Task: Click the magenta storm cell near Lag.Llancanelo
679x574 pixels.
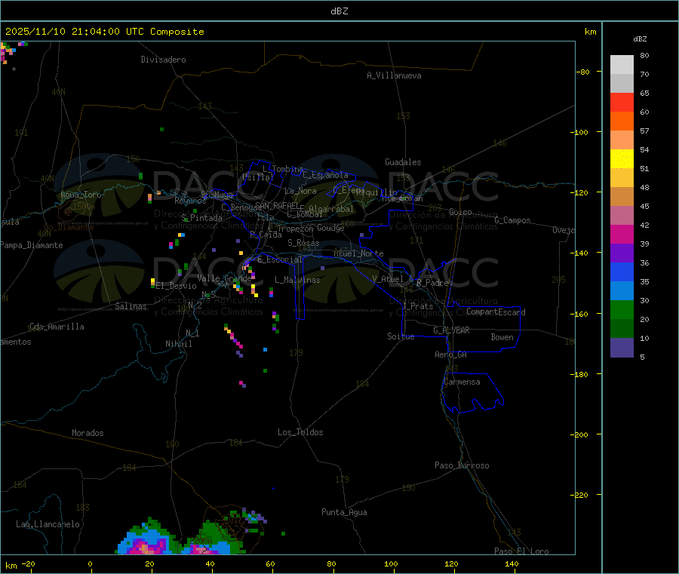Action: click(x=145, y=546)
